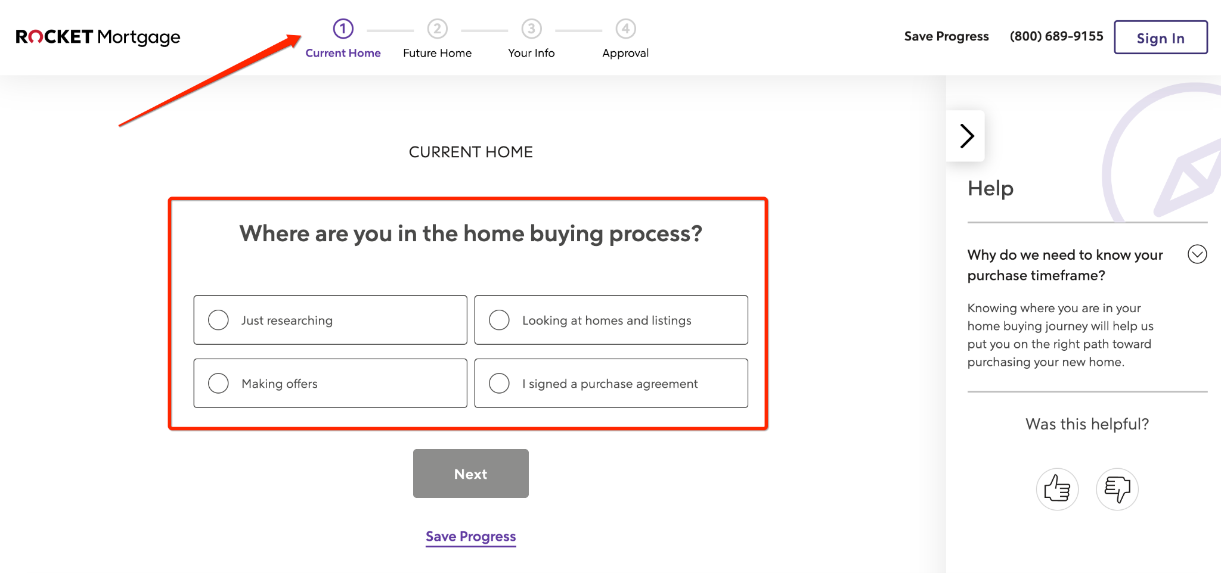Call the (800) 689-9155 phone number

pos(1056,36)
